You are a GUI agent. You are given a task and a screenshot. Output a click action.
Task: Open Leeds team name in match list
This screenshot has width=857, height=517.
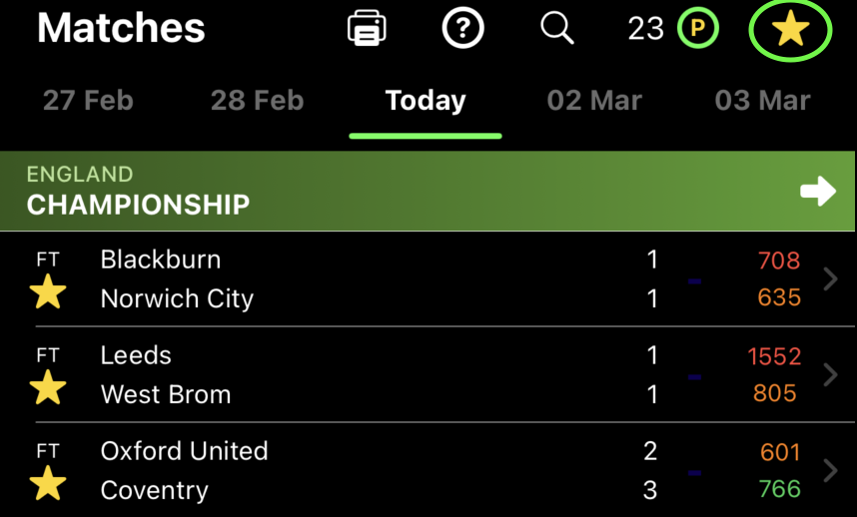[x=136, y=355]
